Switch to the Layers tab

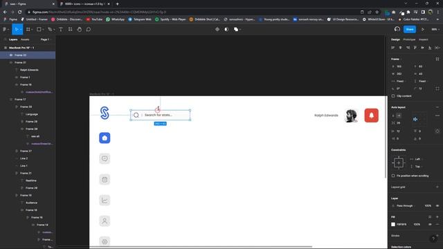point(13,39)
